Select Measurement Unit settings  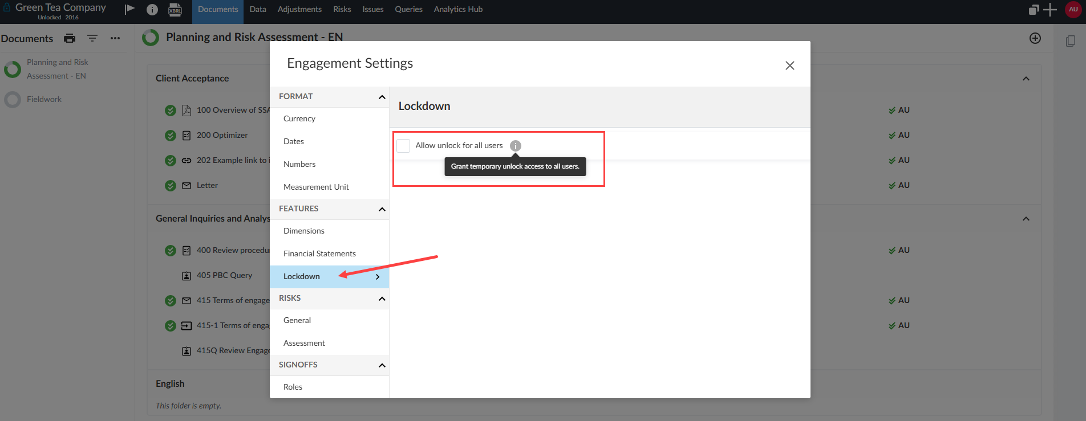[330, 187]
